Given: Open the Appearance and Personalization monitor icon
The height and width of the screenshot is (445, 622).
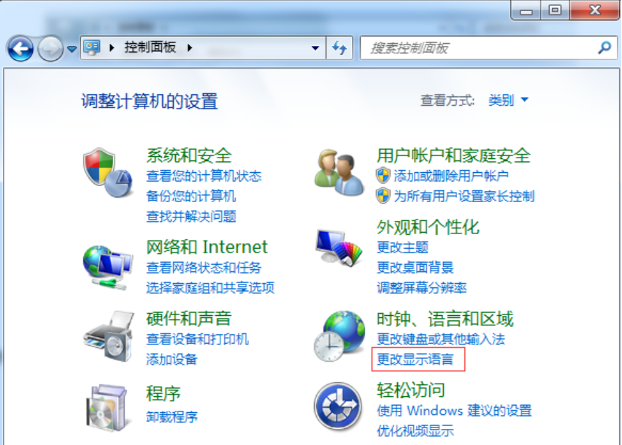Looking at the screenshot, I should (339, 247).
